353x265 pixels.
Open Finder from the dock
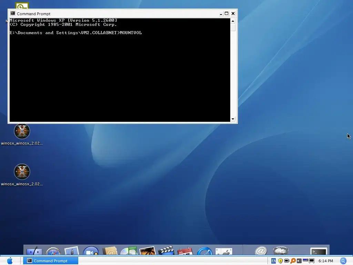coord(34,251)
